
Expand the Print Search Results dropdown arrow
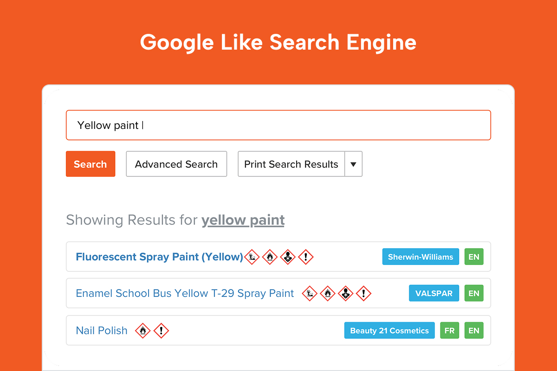[353, 164]
